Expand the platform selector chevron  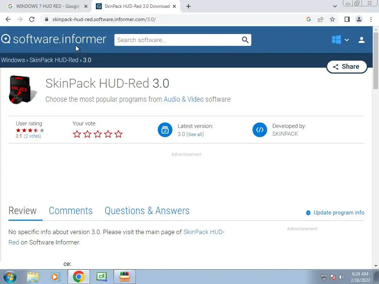tap(346, 40)
